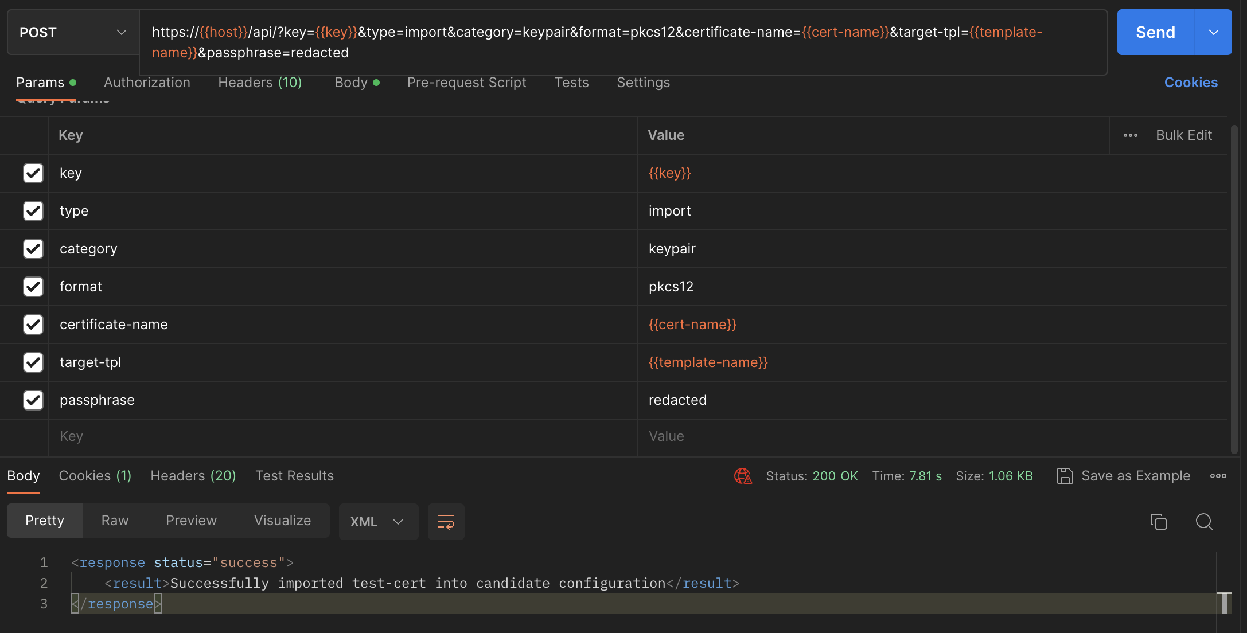Open more response actions menu
Screen dimensions: 1247x633
point(1218,476)
